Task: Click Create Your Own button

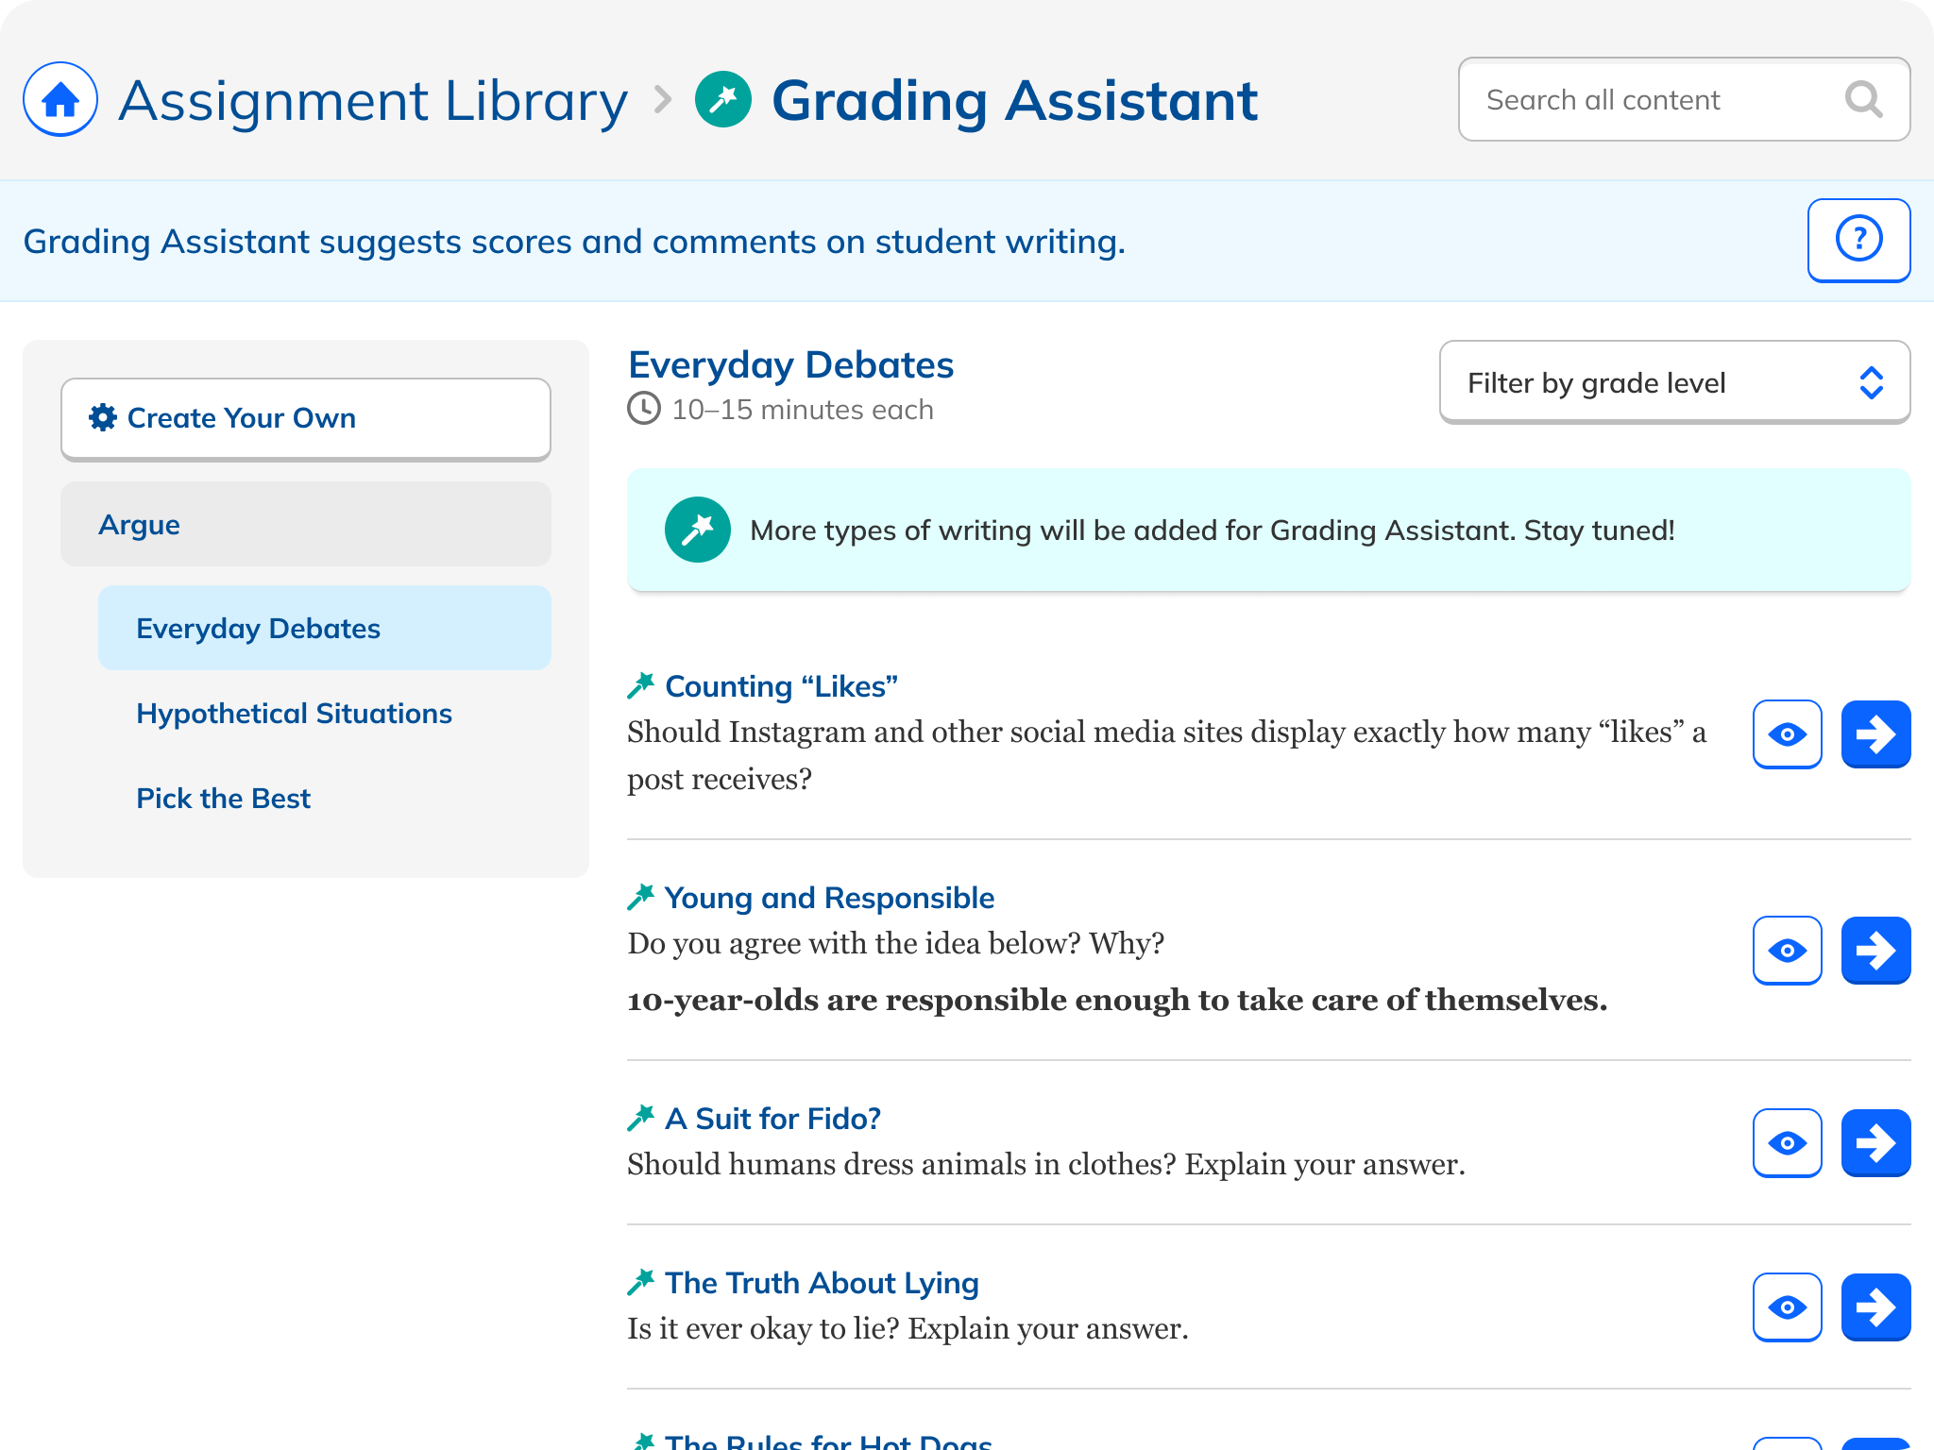Action: coord(305,418)
